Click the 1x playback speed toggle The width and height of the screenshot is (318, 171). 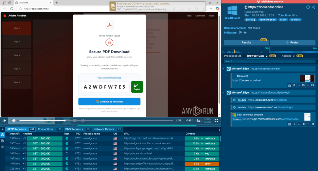click(x=198, y=121)
